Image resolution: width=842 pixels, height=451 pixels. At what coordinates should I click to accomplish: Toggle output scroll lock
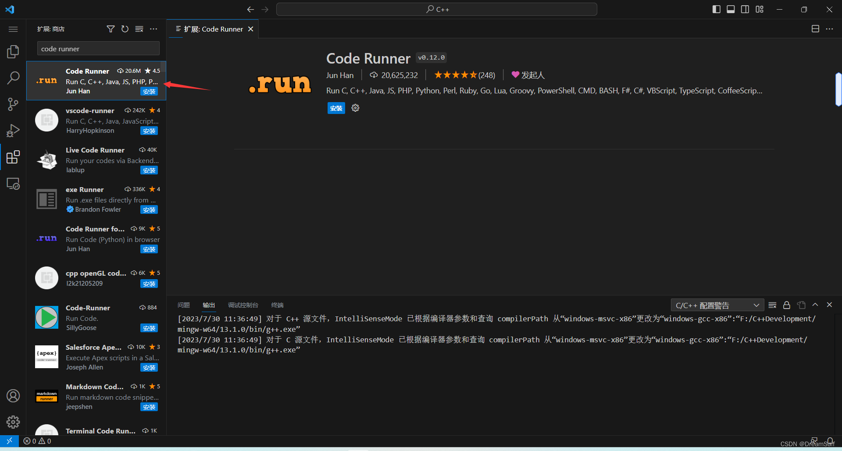point(787,305)
